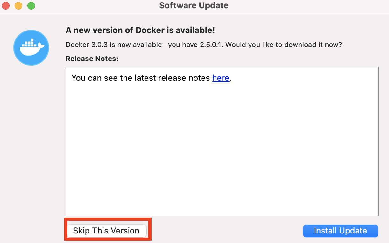Click 'Would you like to download it now?' text
This screenshot has width=389, height=243.
coord(284,45)
